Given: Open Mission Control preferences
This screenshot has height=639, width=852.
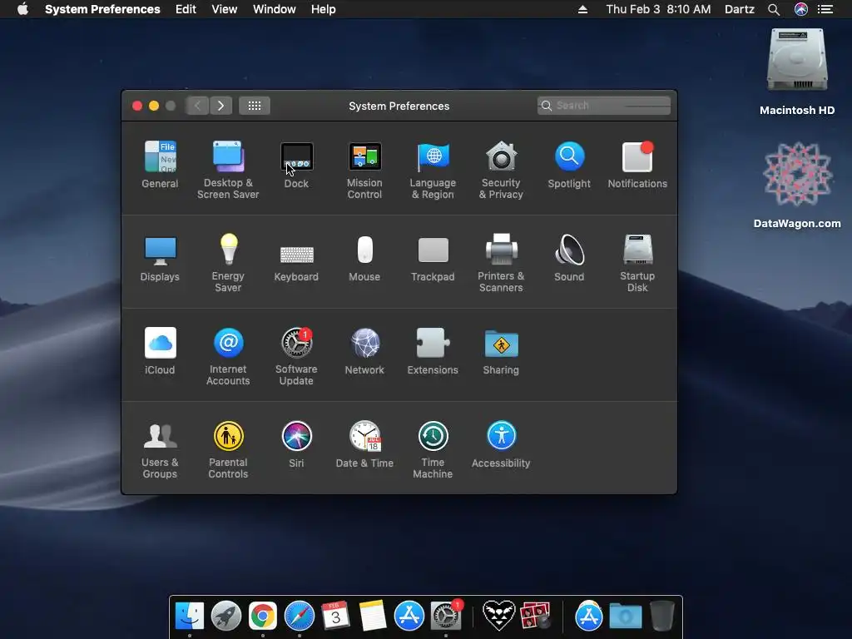Looking at the screenshot, I should 364,170.
